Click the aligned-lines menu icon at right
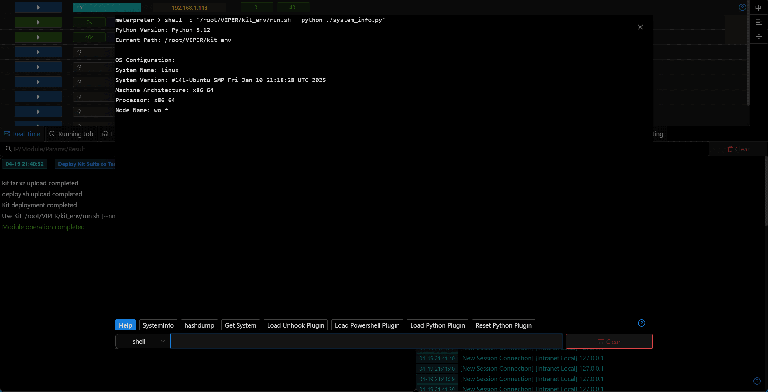768x392 pixels. [759, 22]
